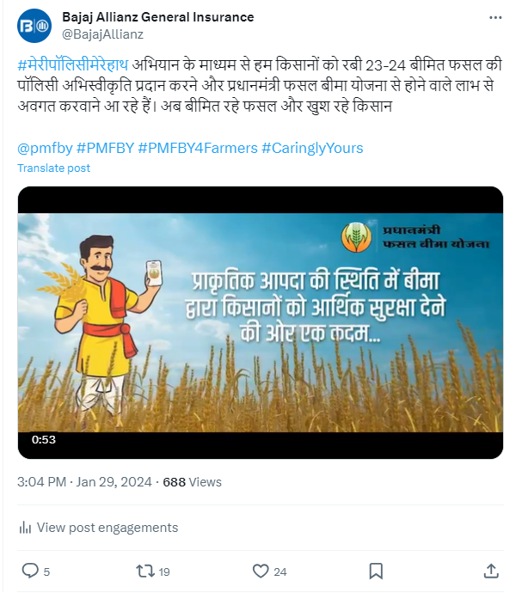The height and width of the screenshot is (593, 516).
Task: Open the three-dot more options menu
Action: (495, 18)
